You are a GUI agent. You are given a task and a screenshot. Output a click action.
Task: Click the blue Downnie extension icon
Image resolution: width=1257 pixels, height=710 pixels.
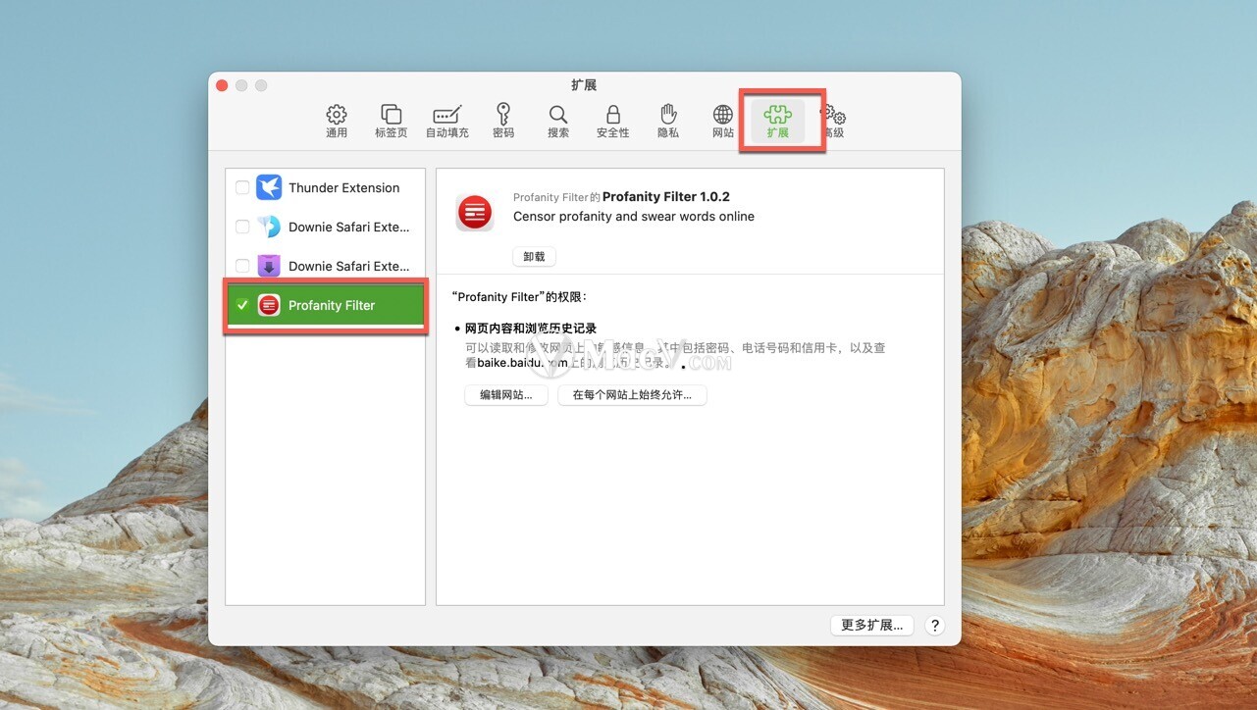(x=269, y=227)
